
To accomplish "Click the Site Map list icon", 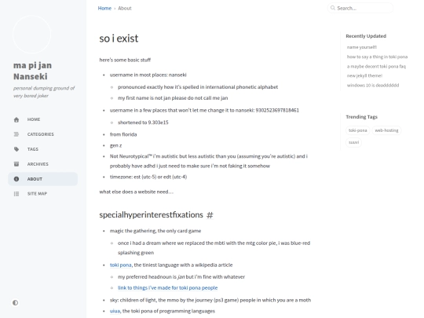I will tap(16, 194).
